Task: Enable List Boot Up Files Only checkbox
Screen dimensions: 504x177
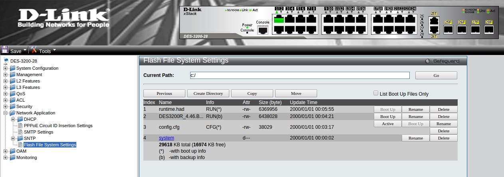Action: click(x=376, y=93)
